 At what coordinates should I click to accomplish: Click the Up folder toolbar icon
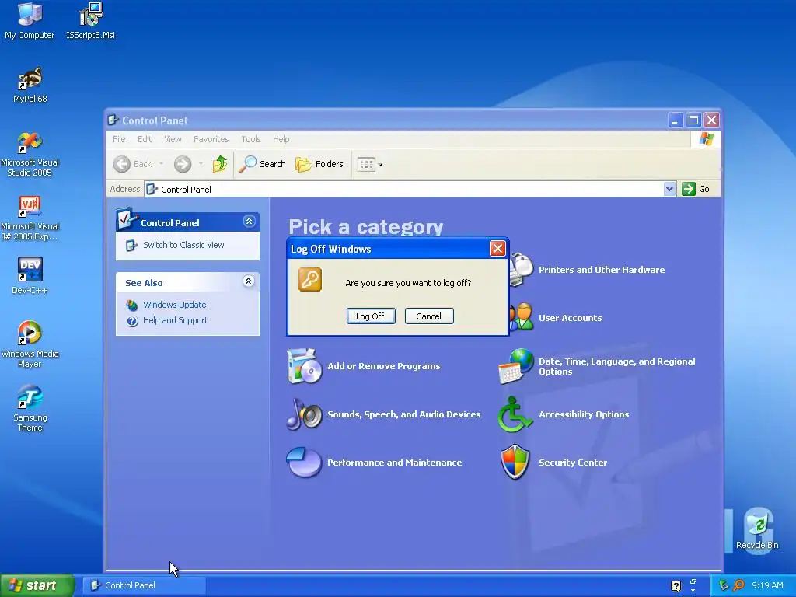pos(220,164)
